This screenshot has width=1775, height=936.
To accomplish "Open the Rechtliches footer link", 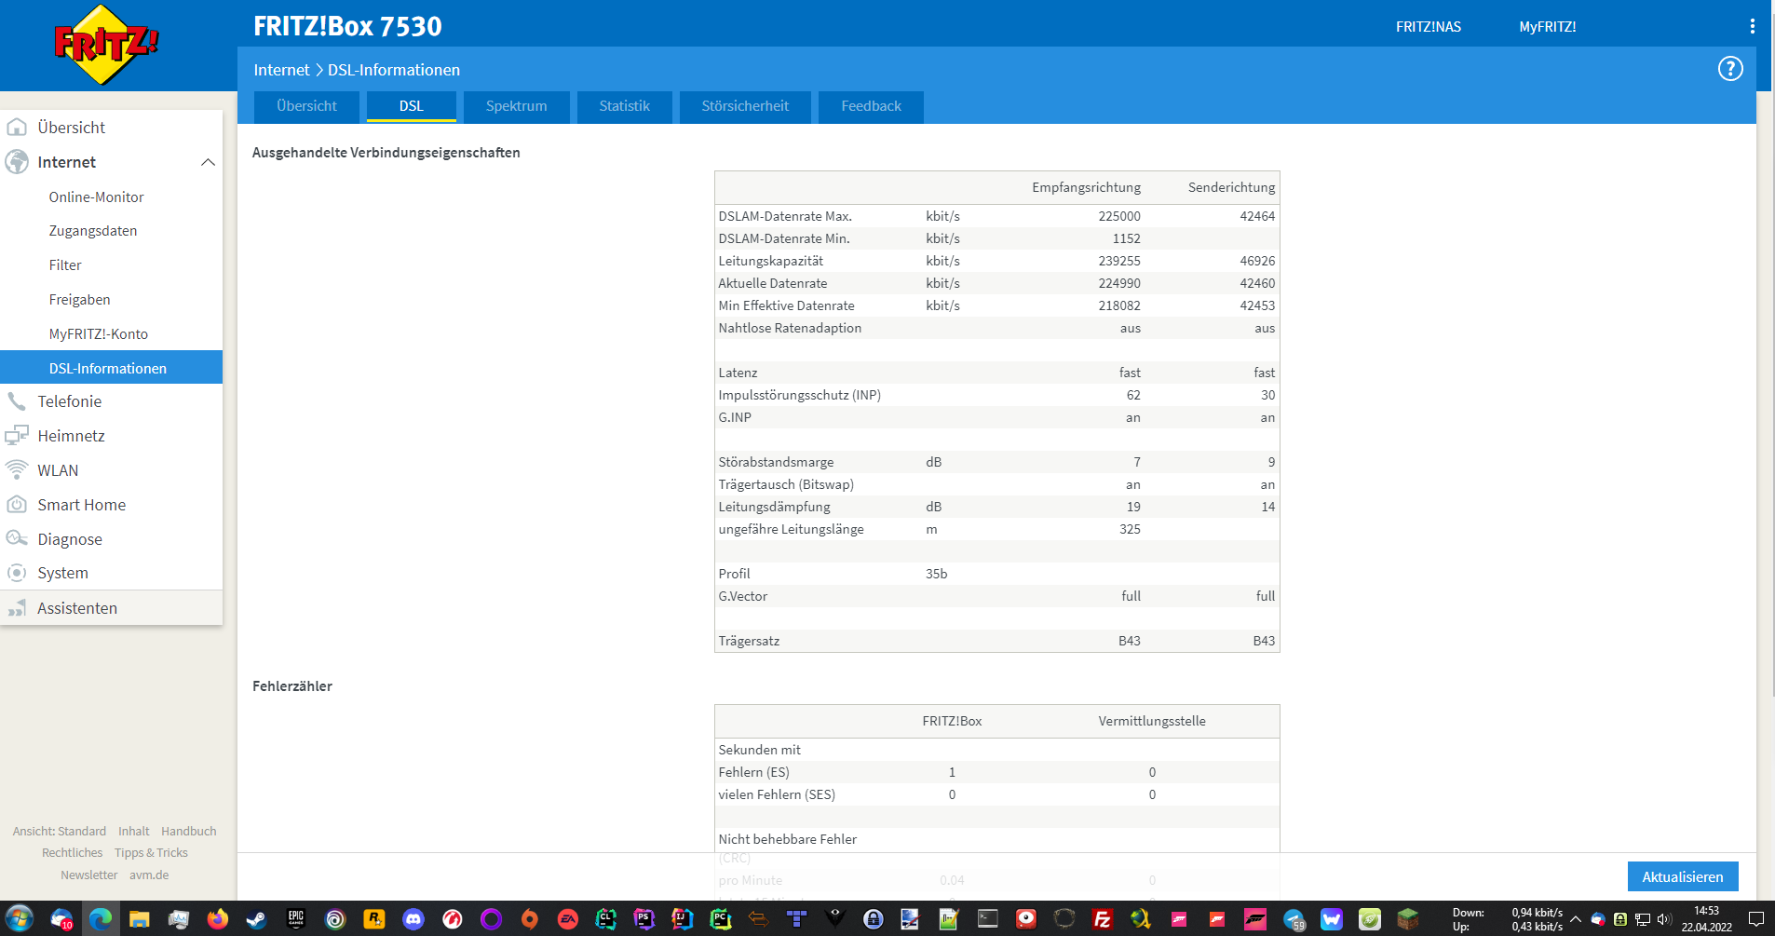I will [73, 853].
